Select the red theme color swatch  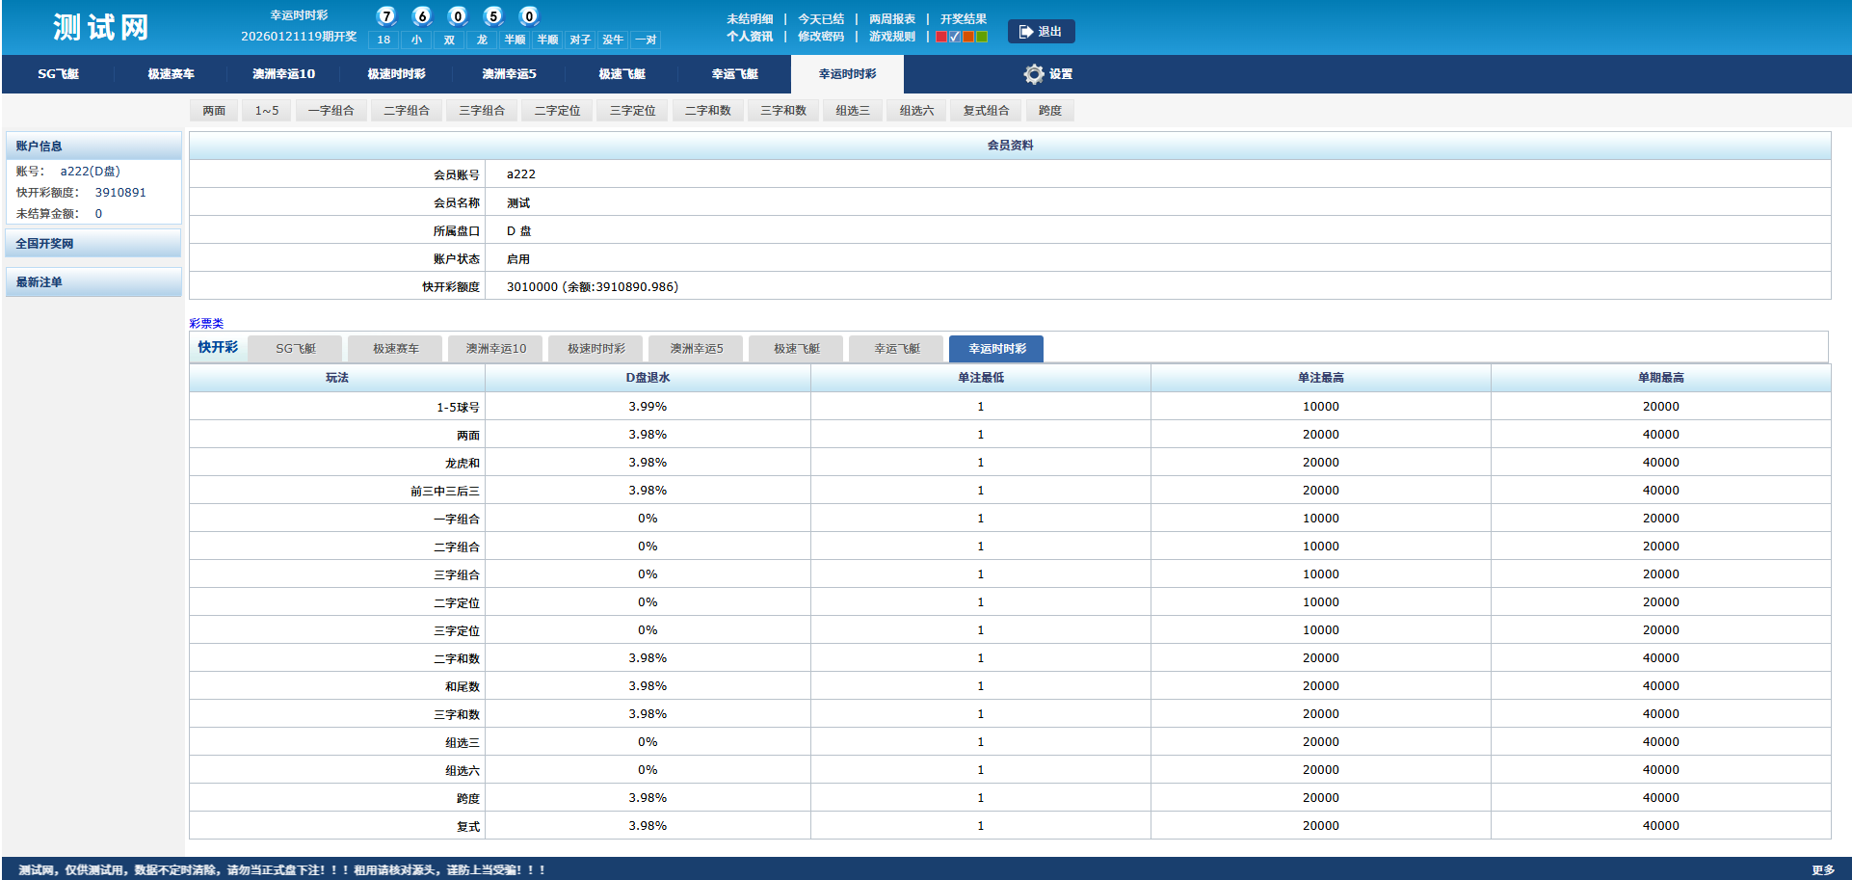tap(941, 37)
